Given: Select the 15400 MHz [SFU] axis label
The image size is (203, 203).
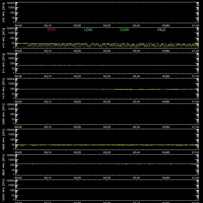Looking at the screenshot, I should click(x=4, y=190).
